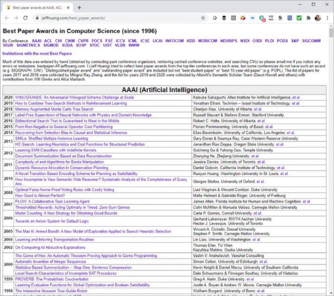
Task: Open Label-Free Supervision of Neural Networks paper
Action: click(83, 115)
